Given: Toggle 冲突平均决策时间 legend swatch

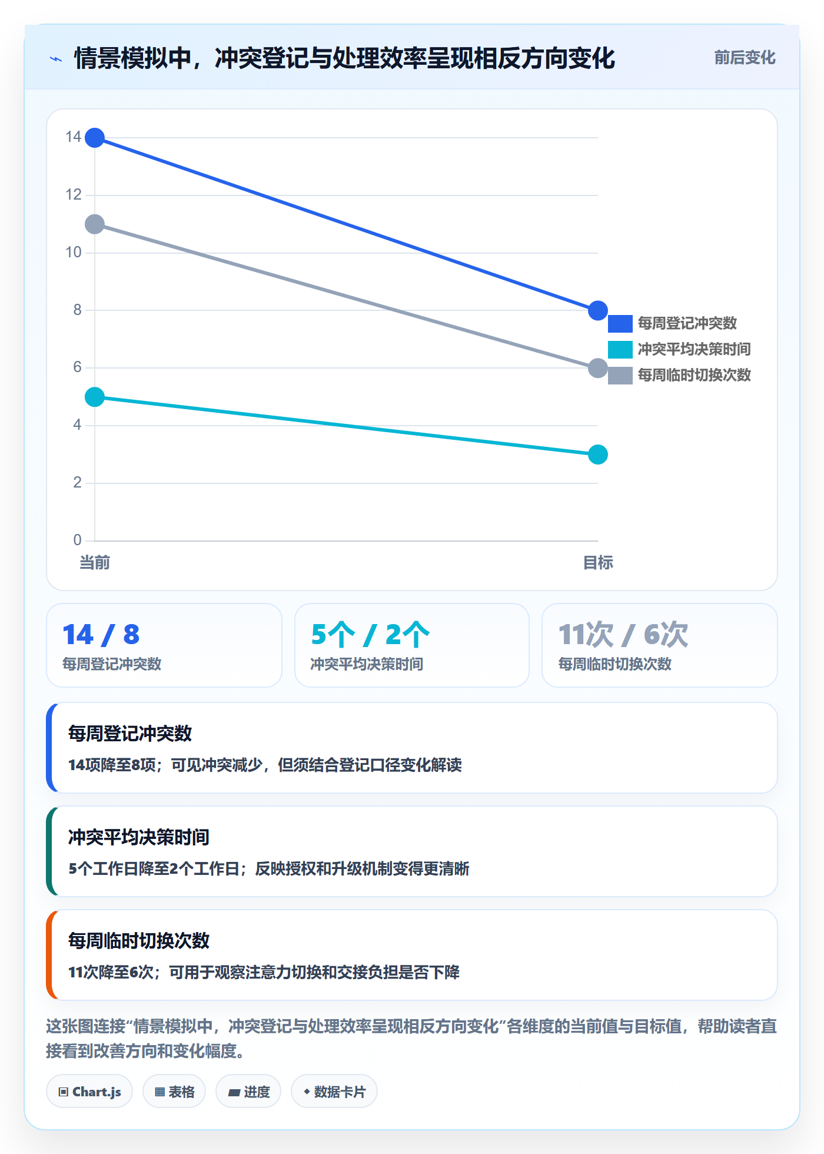Looking at the screenshot, I should point(620,349).
